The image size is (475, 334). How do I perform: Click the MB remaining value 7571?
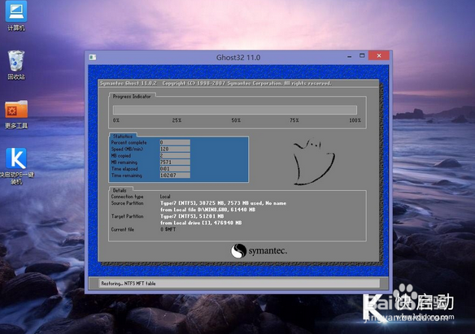[x=175, y=163]
